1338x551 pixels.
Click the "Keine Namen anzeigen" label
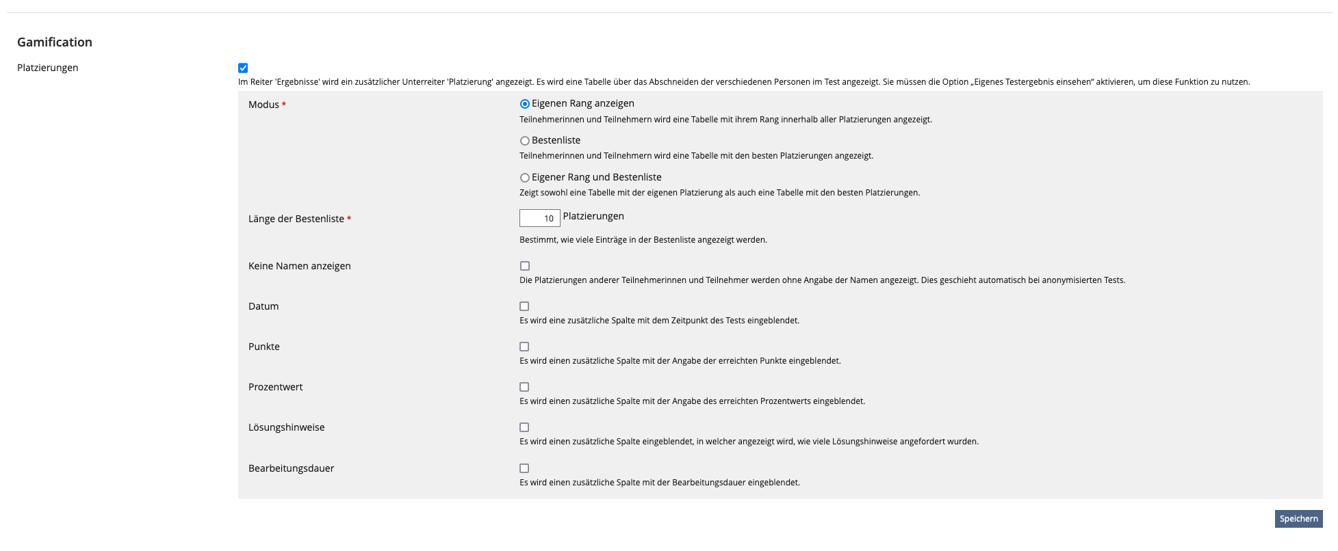coord(299,266)
